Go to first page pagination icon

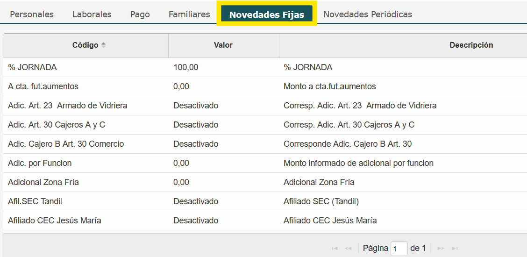tap(335, 248)
